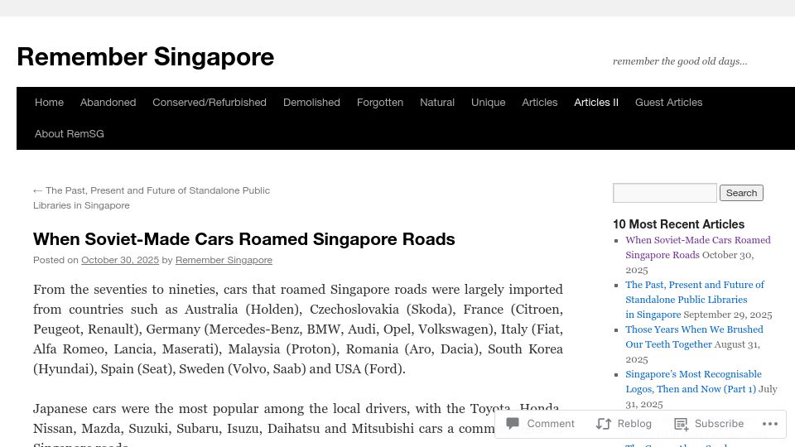Click the October 30, 2025 post date link
The width and height of the screenshot is (795, 447).
(x=120, y=260)
